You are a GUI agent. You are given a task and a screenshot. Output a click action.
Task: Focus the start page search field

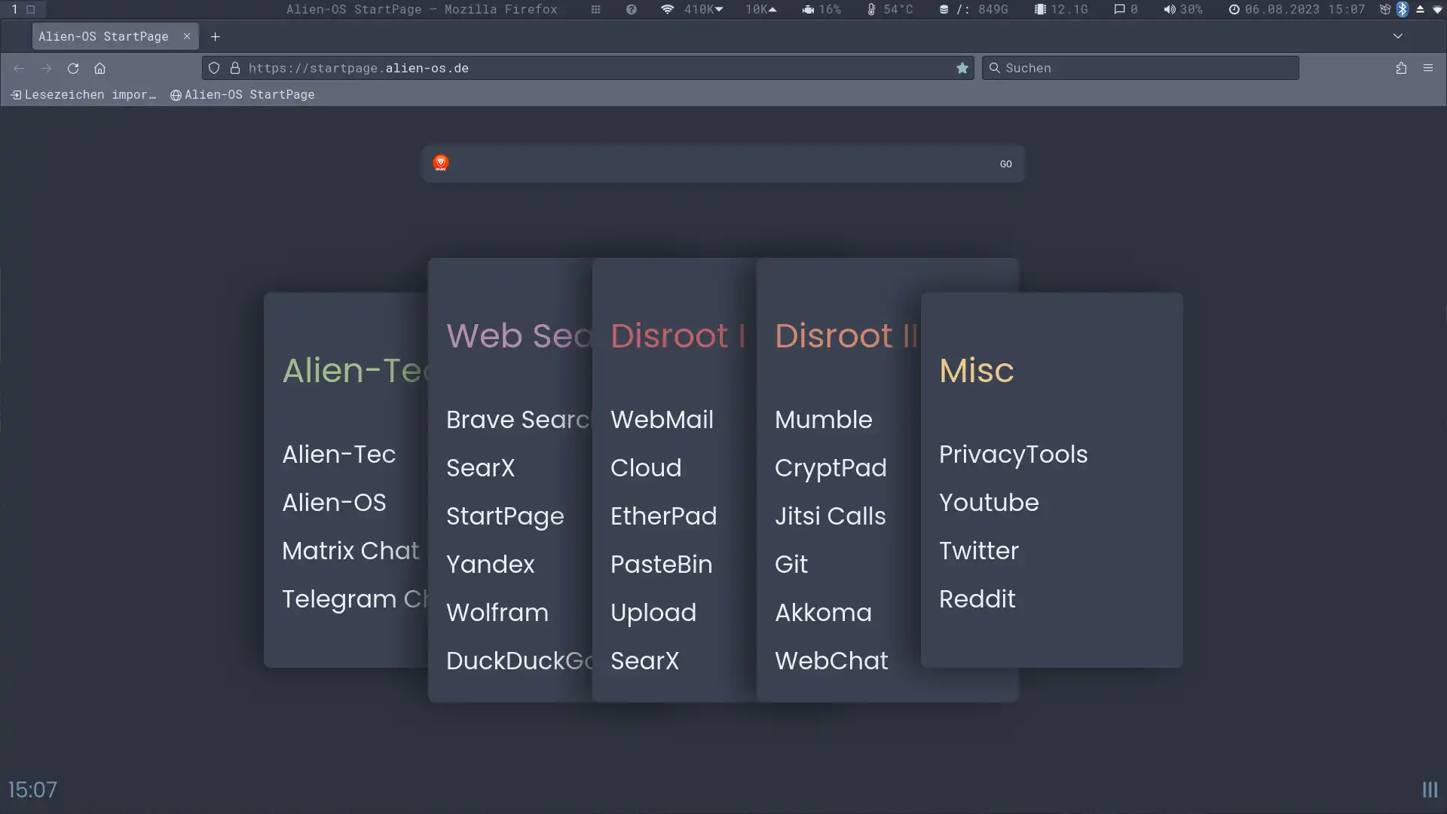pos(722,164)
